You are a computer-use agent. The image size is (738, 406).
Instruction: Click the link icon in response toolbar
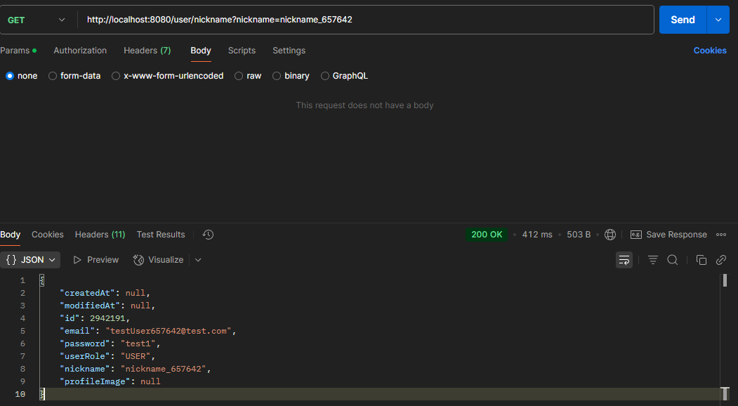pyautogui.click(x=721, y=260)
